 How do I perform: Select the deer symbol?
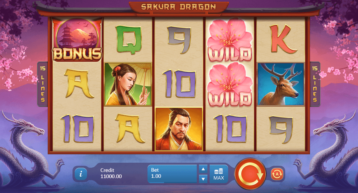(281, 84)
